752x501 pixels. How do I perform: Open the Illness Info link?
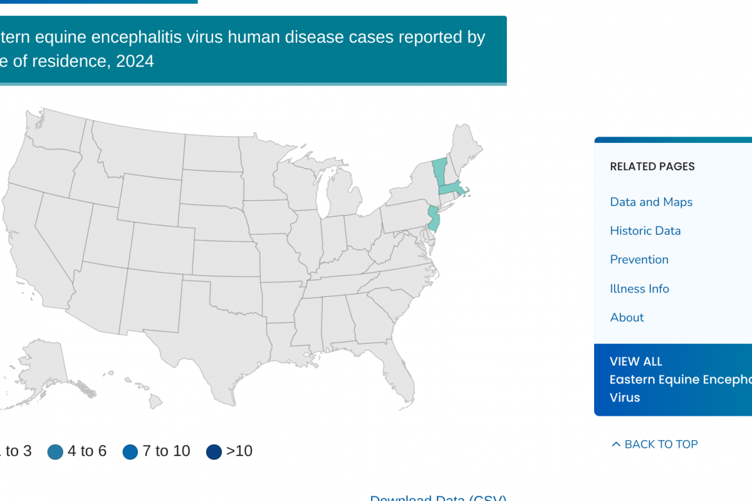point(639,289)
